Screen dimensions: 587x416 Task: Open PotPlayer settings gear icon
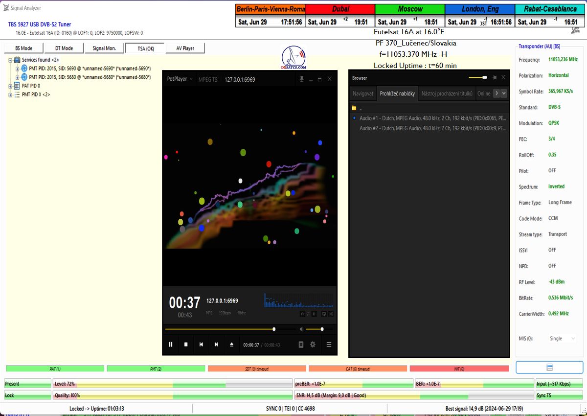coord(313,345)
